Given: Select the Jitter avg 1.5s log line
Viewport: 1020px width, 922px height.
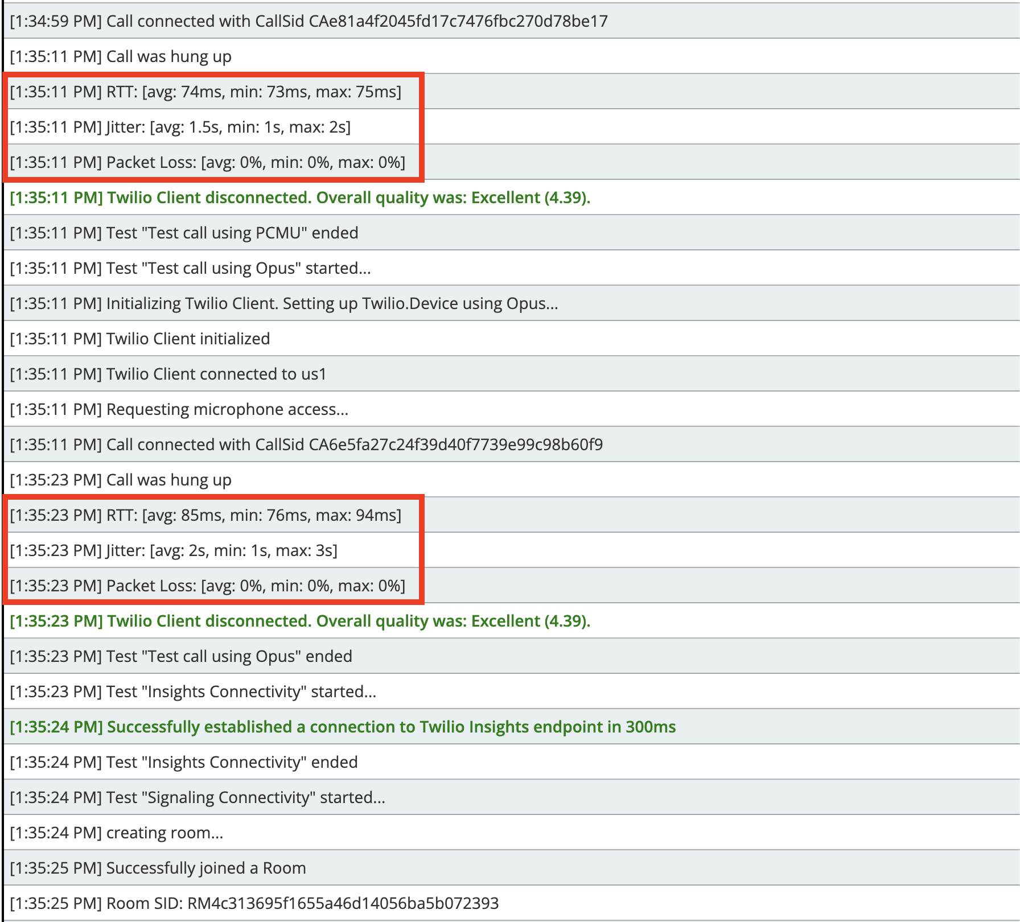Looking at the screenshot, I should click(180, 127).
